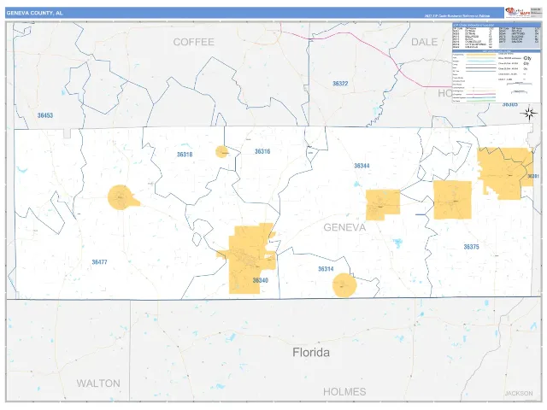Image resolution: width=547 pixels, height=410 pixels.
Task: Click ZIP code label 36340
Action: coord(260,280)
